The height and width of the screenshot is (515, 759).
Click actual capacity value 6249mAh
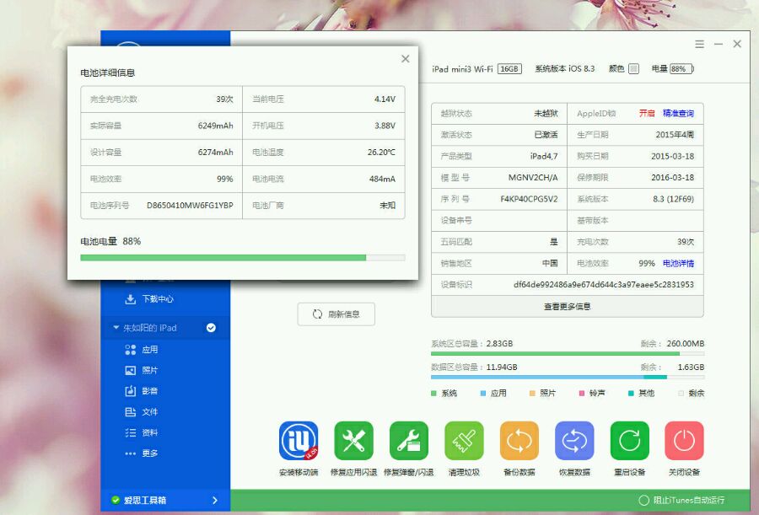click(215, 126)
